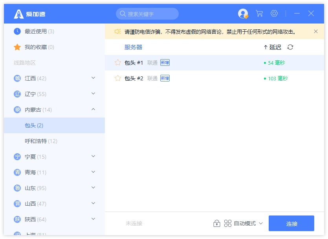Screen dimensions: 328x239
Task: Select the 呼和浩特 (12) city entry
Action: (54, 141)
